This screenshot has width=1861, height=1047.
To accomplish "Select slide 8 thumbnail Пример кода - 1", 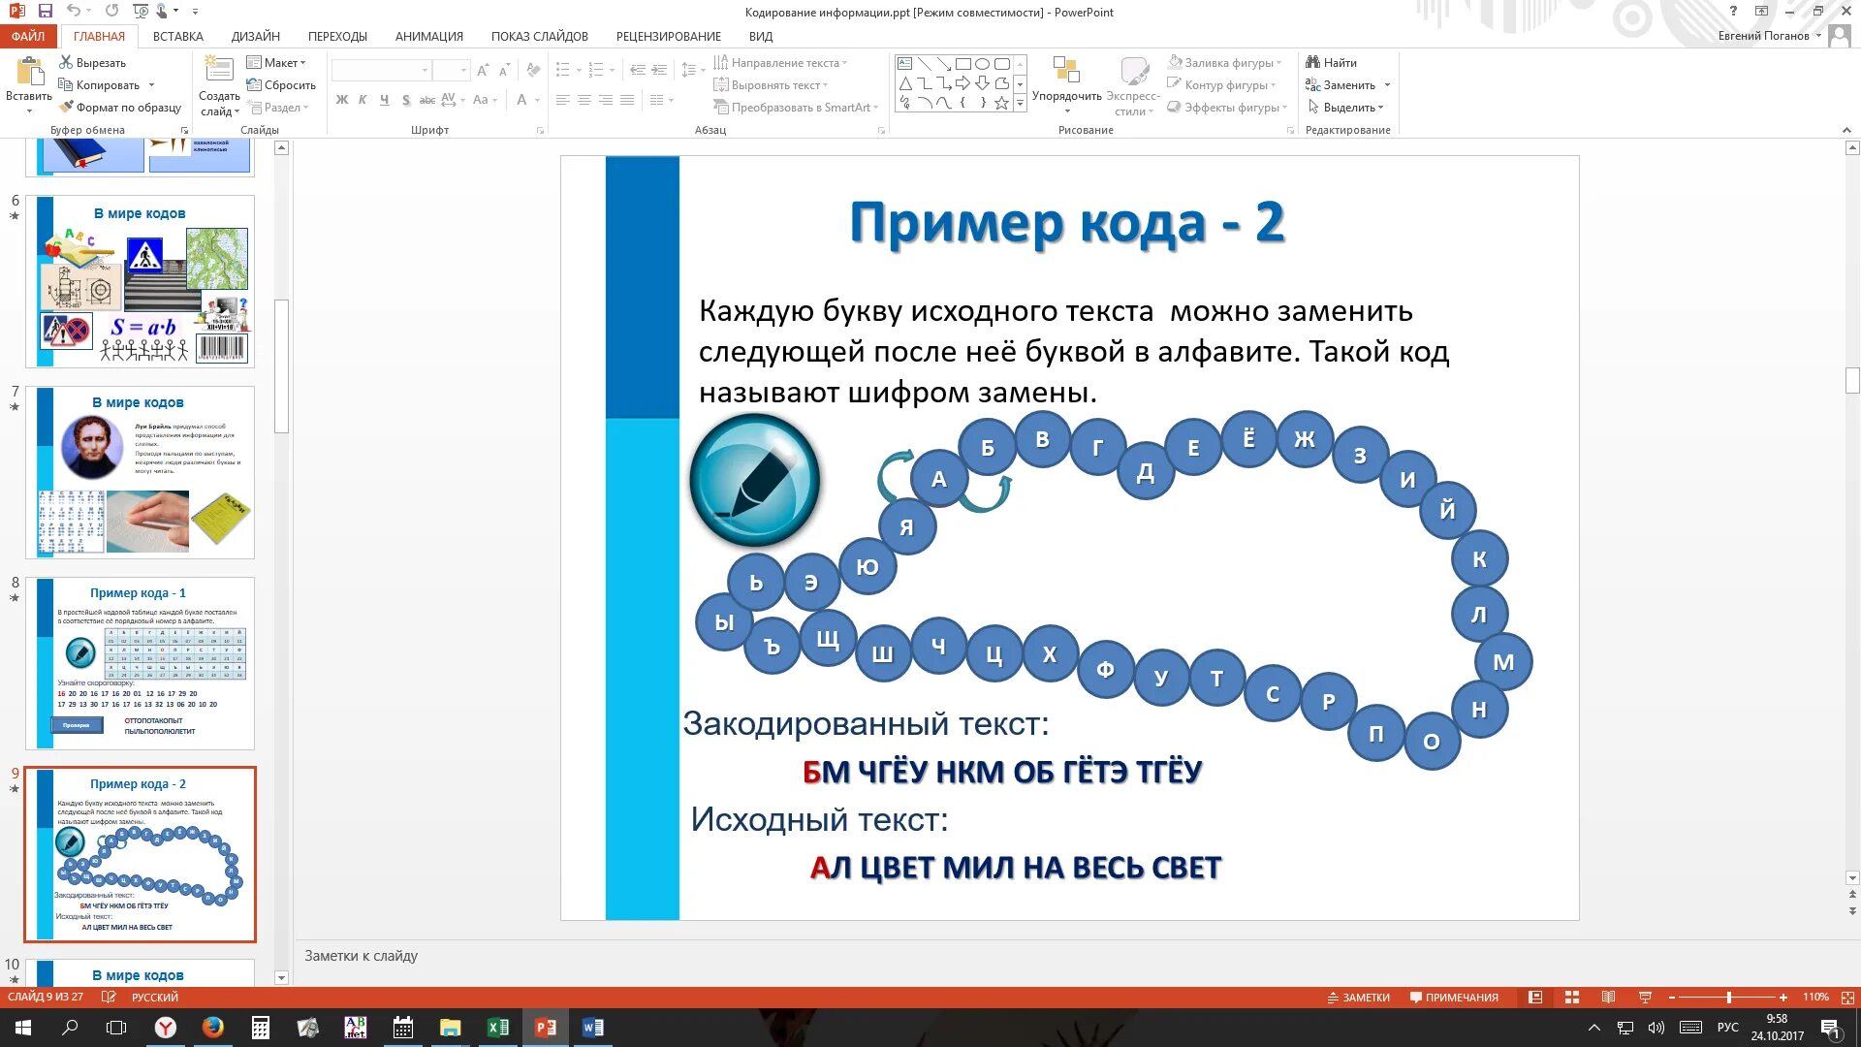I will coord(140,663).
